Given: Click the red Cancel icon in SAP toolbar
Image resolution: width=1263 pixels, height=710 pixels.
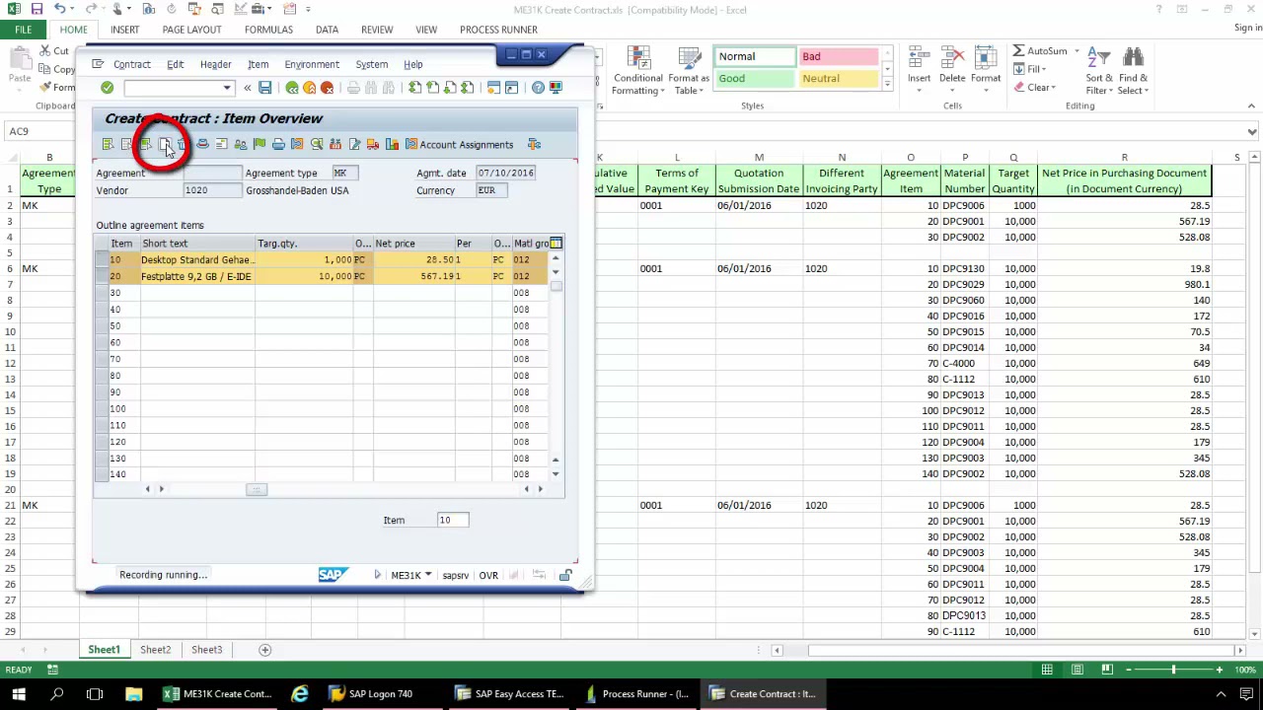Looking at the screenshot, I should (328, 88).
